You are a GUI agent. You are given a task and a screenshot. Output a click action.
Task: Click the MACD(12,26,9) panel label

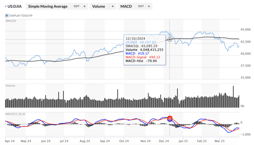pos(15,114)
